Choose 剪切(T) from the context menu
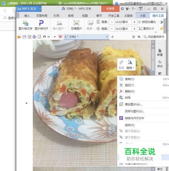 click(x=143, y=85)
